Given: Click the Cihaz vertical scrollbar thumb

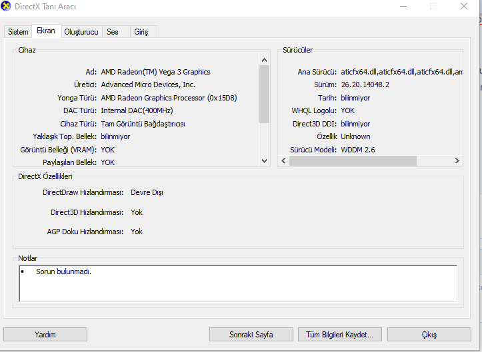Looking at the screenshot, I should click(264, 94).
